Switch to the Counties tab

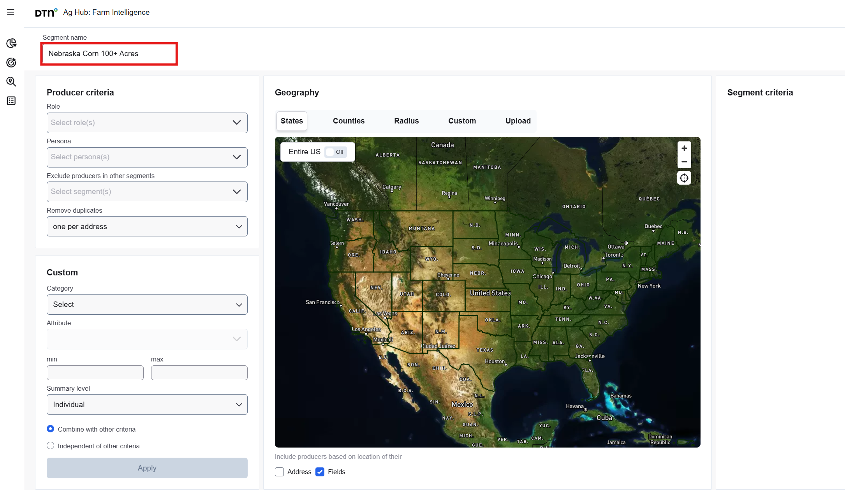(349, 121)
